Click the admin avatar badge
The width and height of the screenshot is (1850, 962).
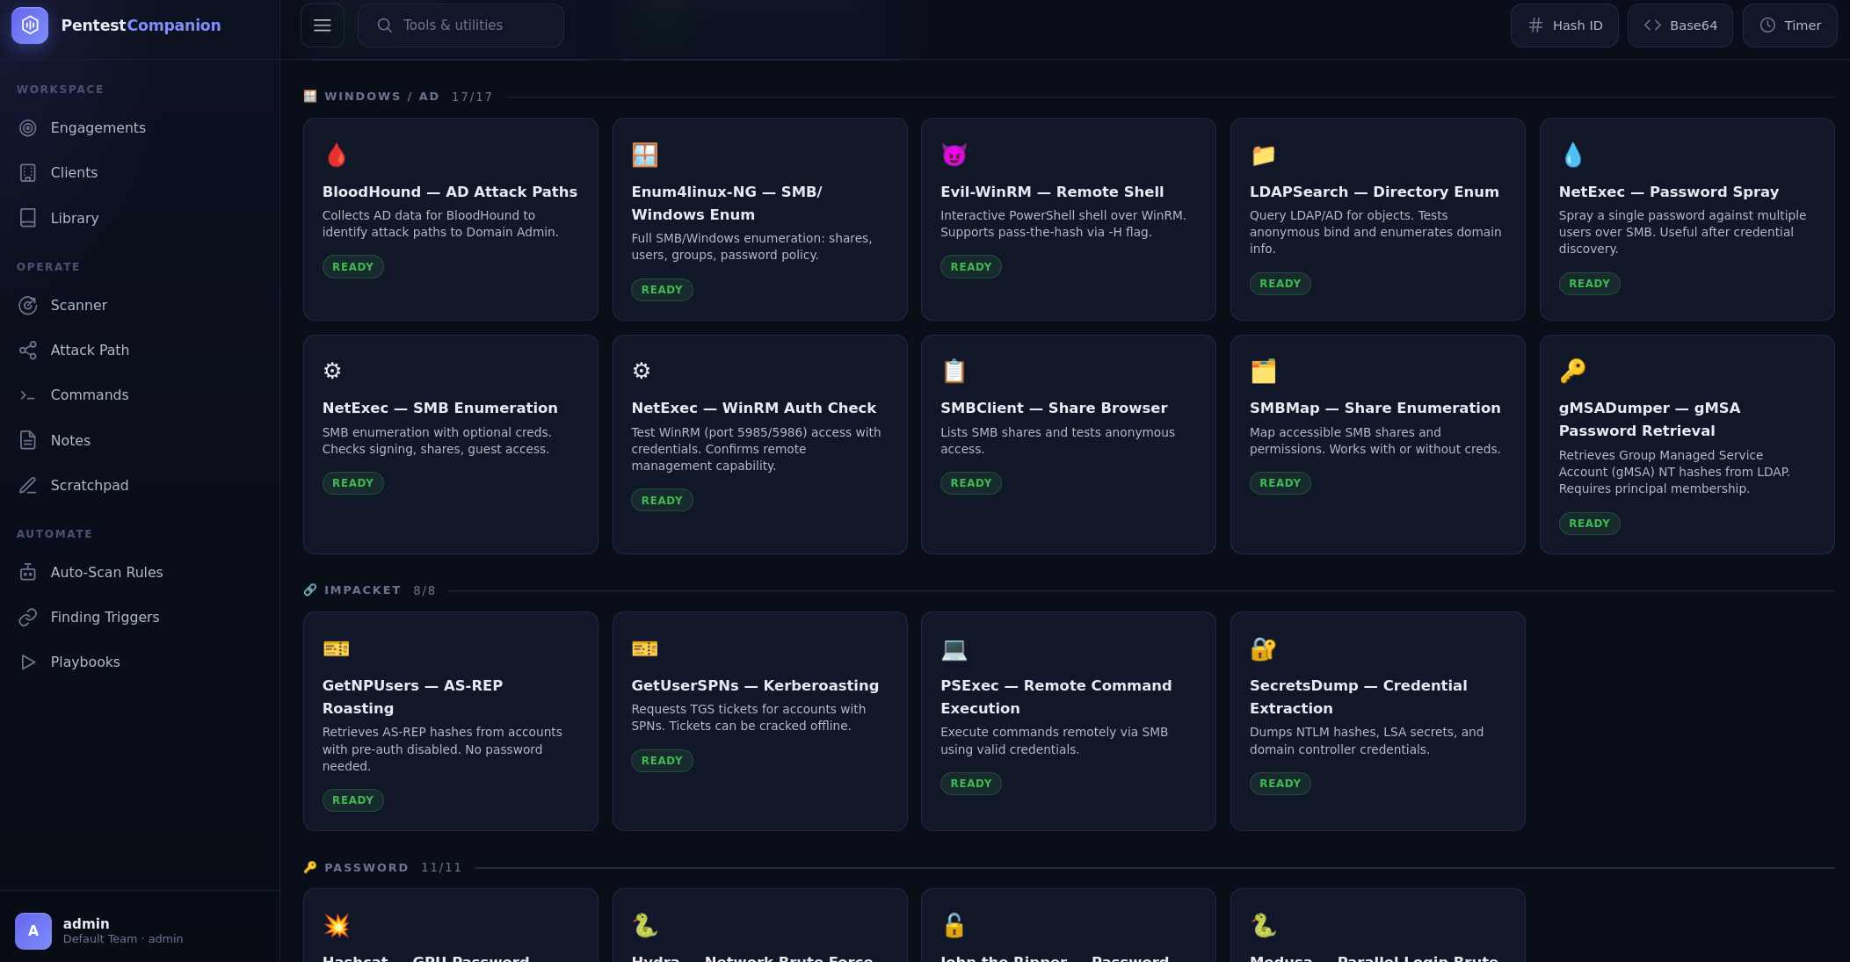tap(33, 931)
